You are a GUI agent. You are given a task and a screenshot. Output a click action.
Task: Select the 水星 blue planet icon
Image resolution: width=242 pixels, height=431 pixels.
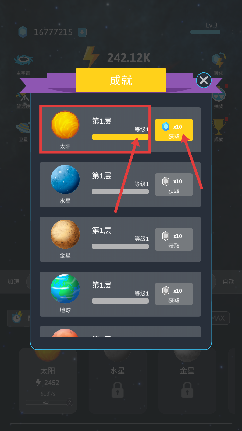65,179
